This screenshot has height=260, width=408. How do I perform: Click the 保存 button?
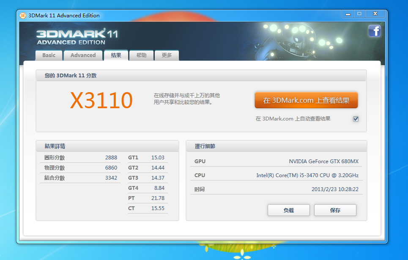point(335,210)
